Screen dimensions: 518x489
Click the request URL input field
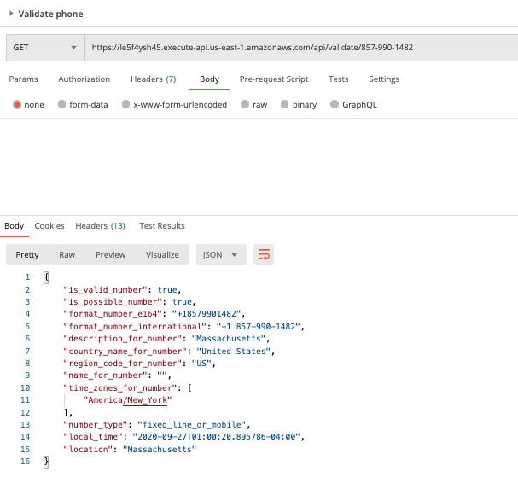[x=301, y=48]
